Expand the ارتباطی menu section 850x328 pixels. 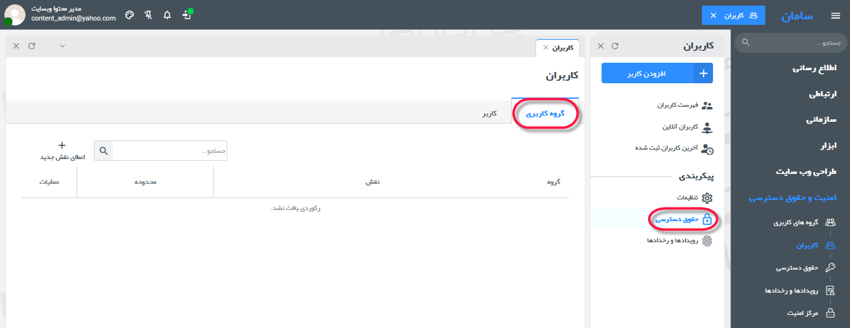point(823,94)
